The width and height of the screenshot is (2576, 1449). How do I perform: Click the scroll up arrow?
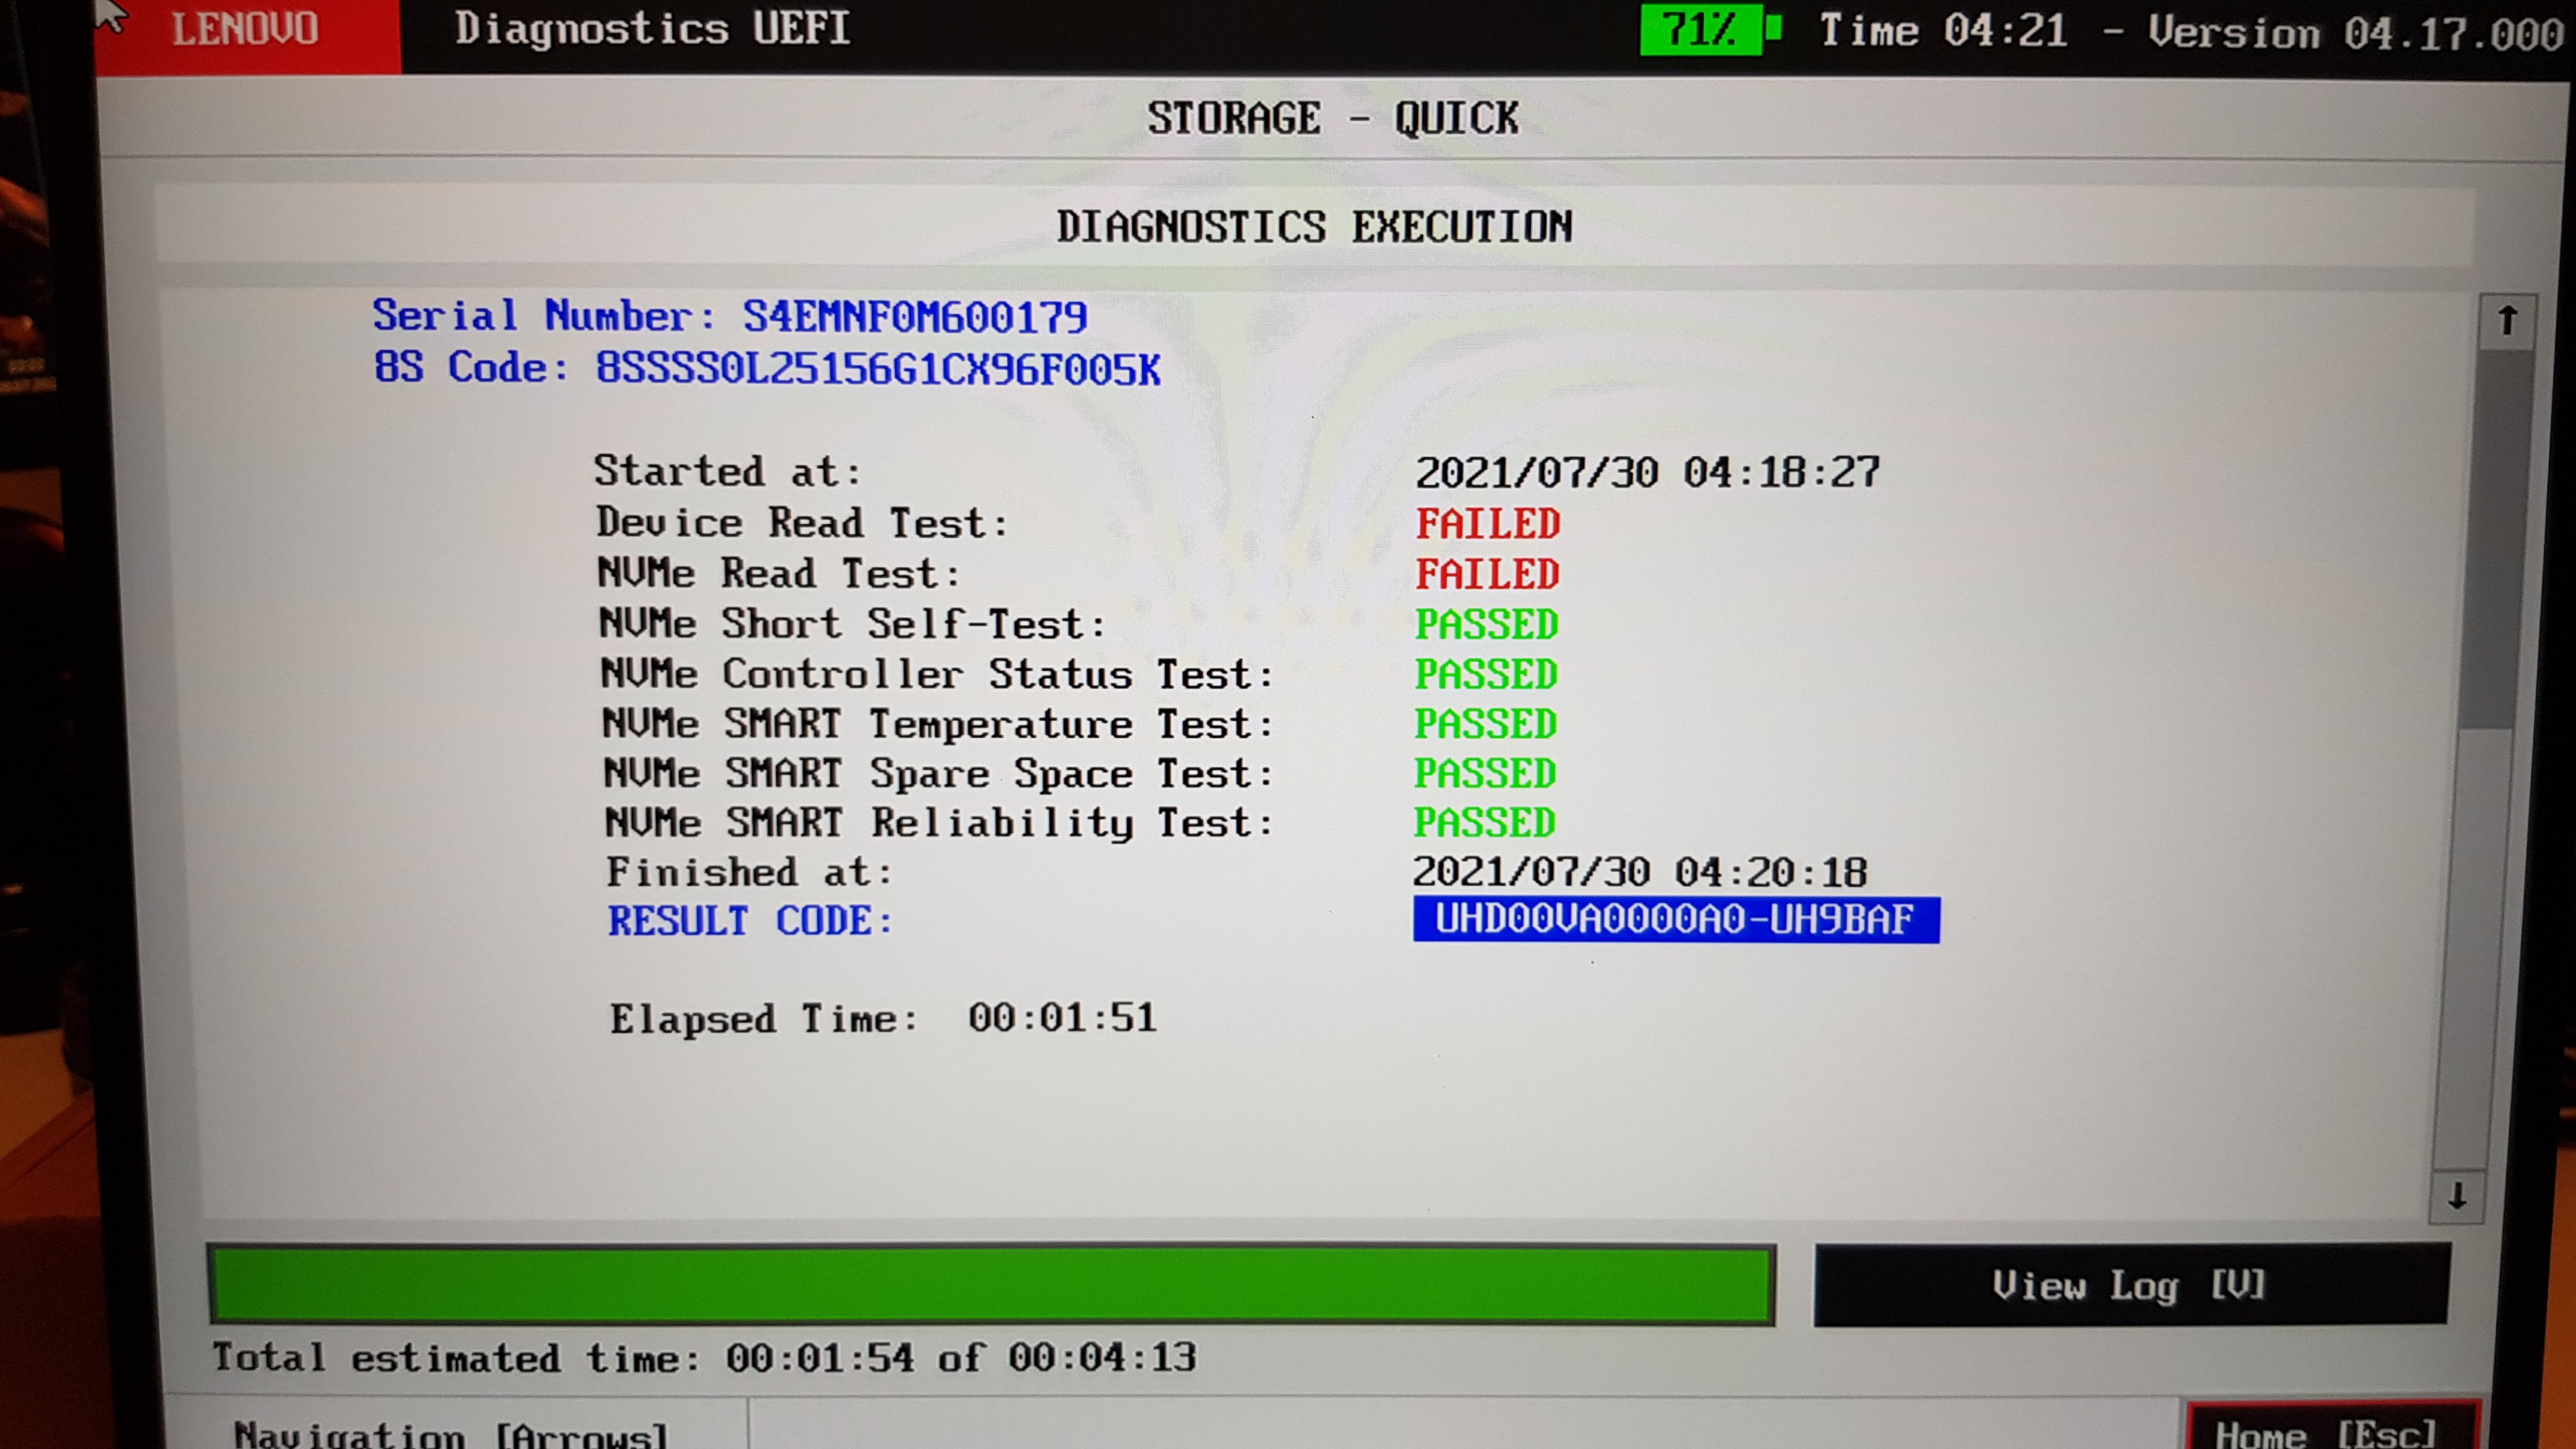2506,322
